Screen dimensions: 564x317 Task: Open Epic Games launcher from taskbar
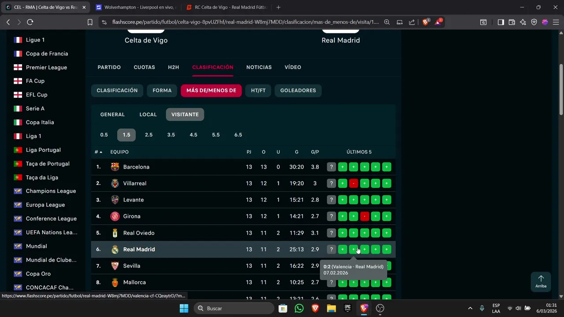348,308
